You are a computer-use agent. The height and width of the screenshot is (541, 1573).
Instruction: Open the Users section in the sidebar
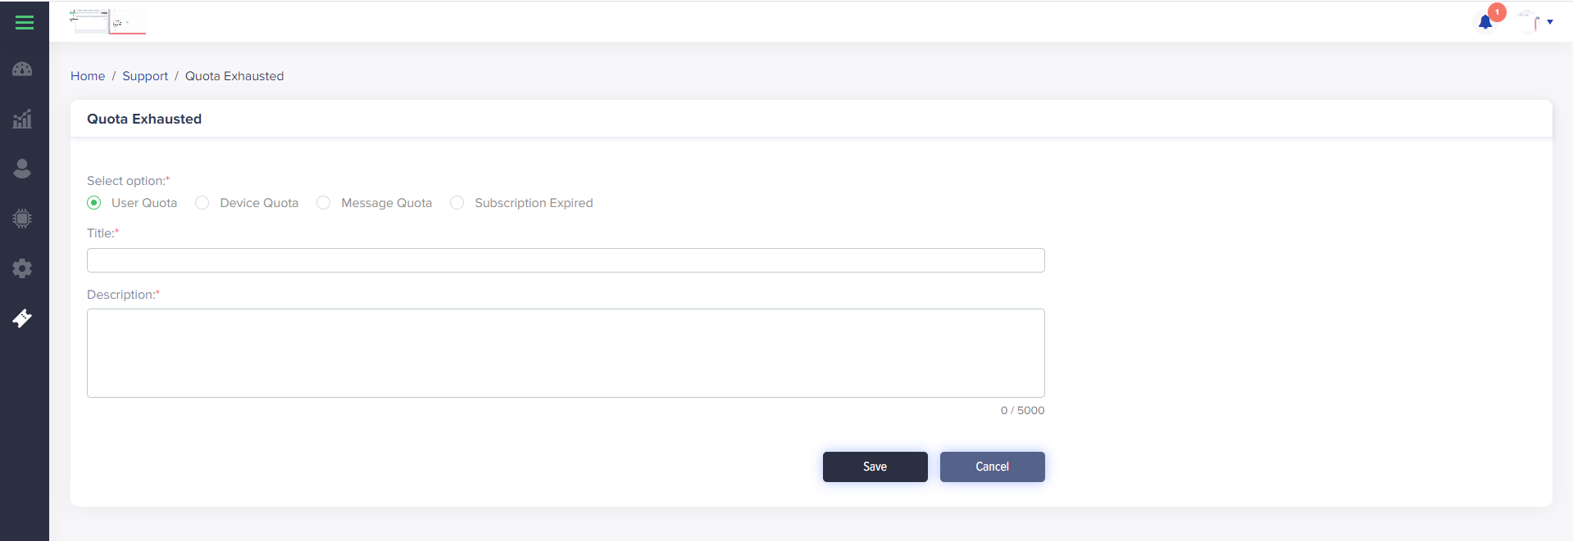click(22, 169)
